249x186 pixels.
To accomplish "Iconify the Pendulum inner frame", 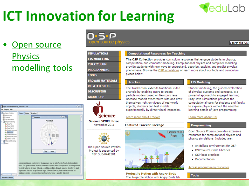I will (x=61, y=117).
